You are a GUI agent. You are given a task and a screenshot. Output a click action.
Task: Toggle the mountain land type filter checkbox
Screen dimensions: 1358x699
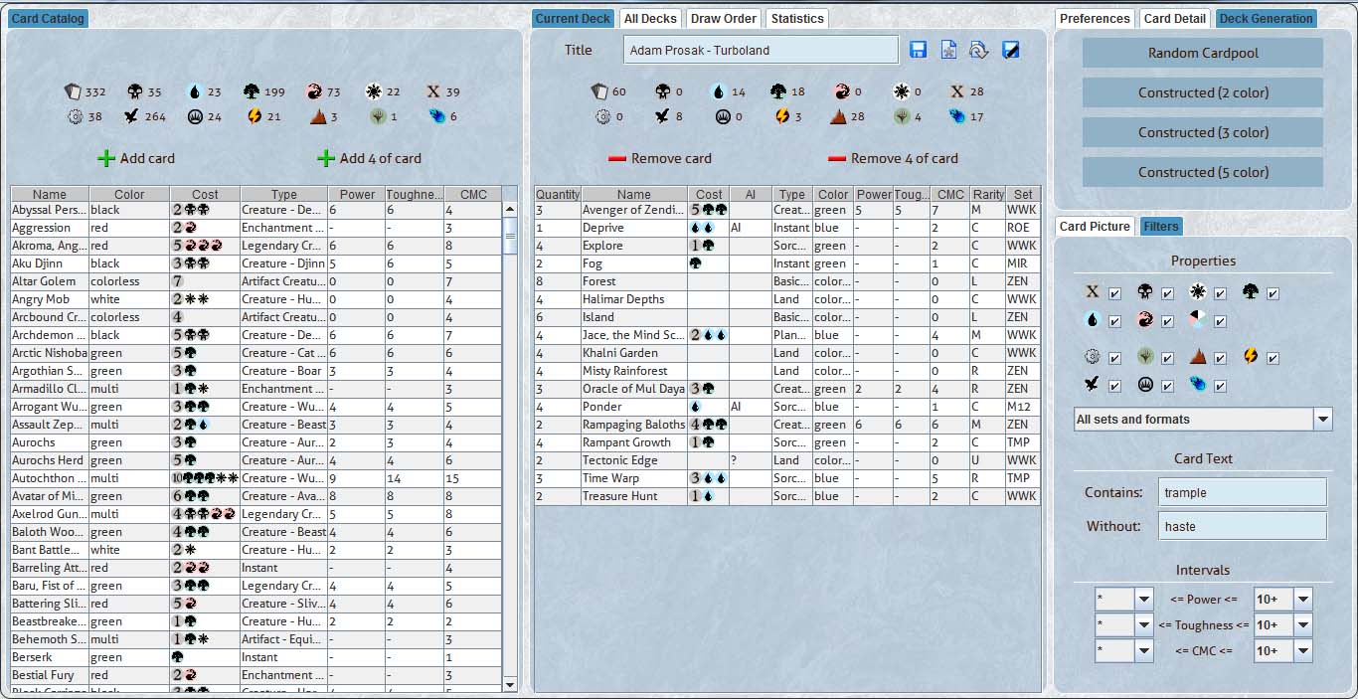(1220, 358)
